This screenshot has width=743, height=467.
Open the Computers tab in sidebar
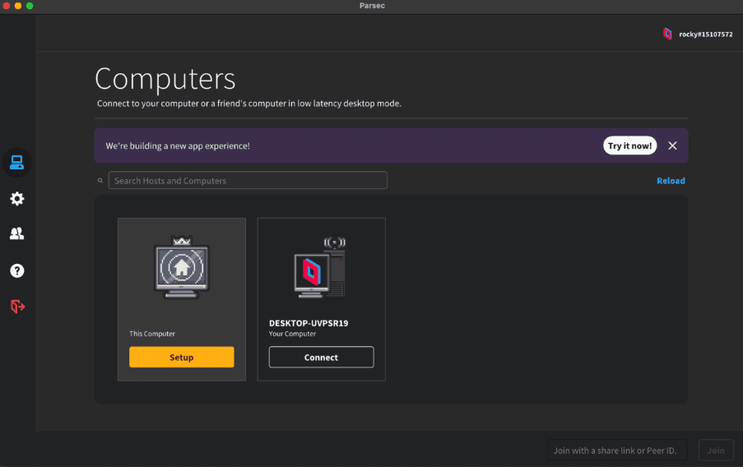tap(17, 163)
